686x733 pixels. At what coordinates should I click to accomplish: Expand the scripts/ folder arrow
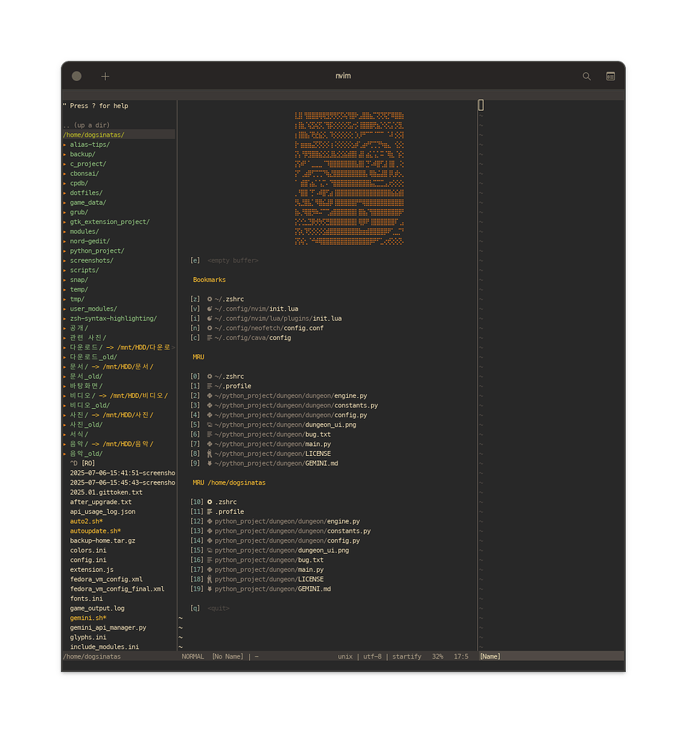[64, 271]
